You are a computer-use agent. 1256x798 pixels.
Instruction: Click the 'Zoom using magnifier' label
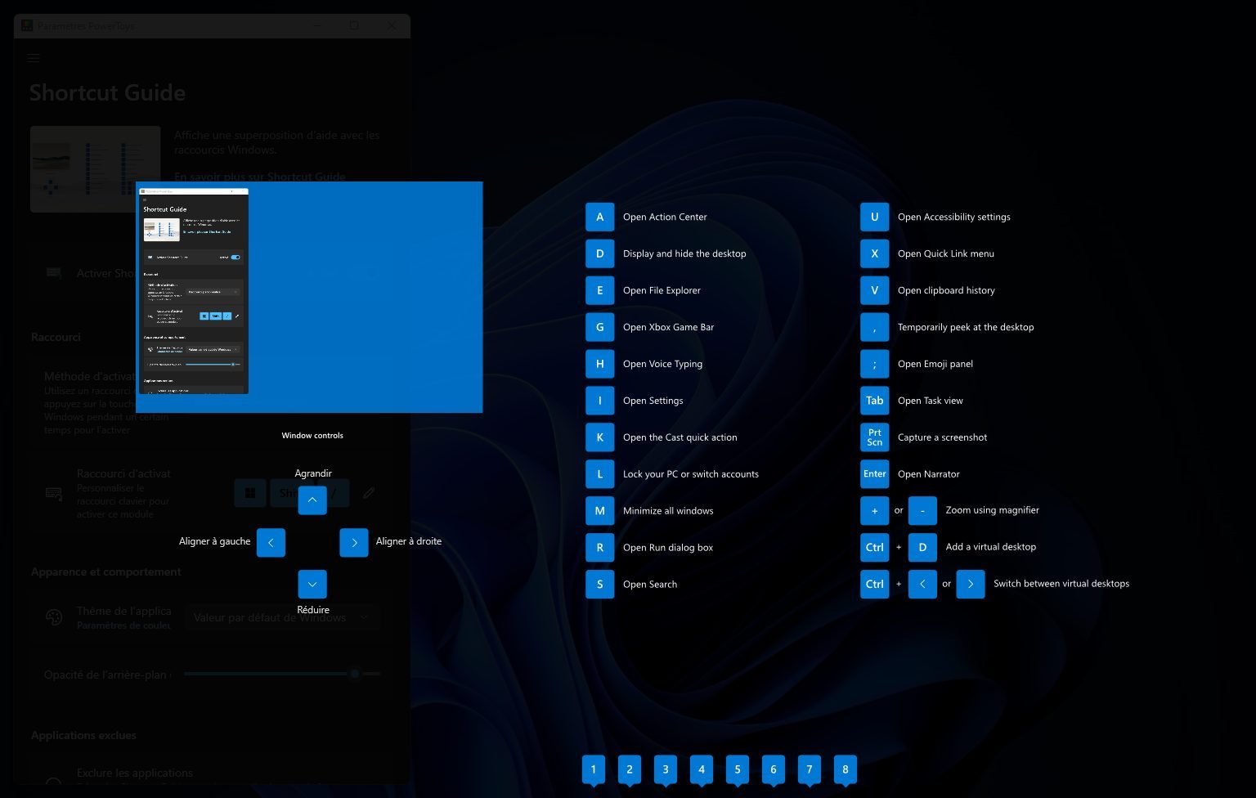point(992,510)
